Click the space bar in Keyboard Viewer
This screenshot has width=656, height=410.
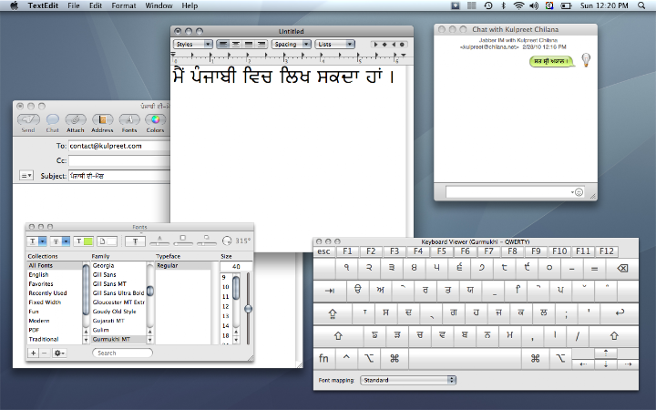coord(465,358)
